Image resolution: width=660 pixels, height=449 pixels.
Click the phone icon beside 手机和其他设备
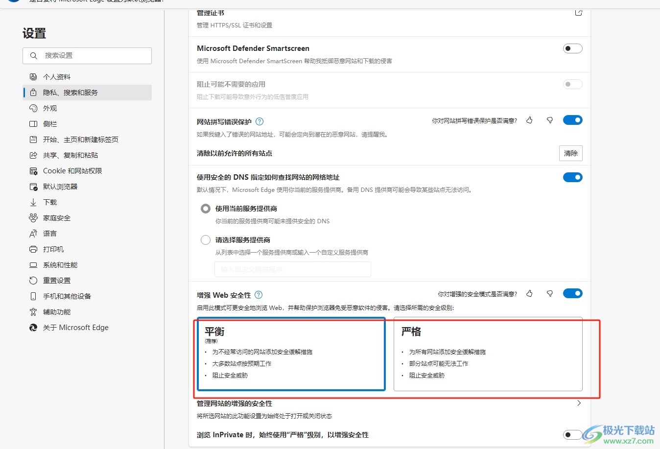tap(33, 296)
